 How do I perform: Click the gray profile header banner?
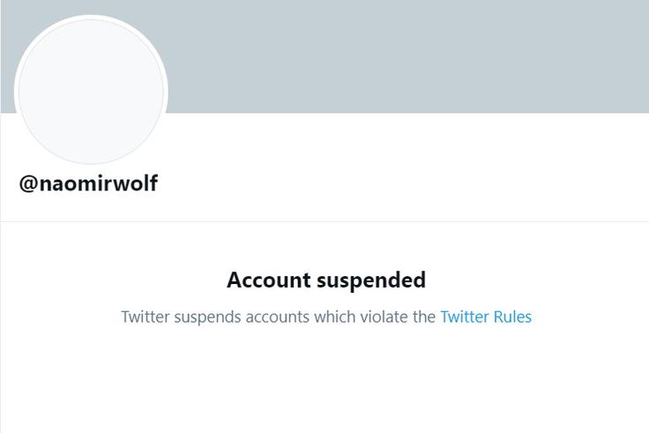(324, 56)
